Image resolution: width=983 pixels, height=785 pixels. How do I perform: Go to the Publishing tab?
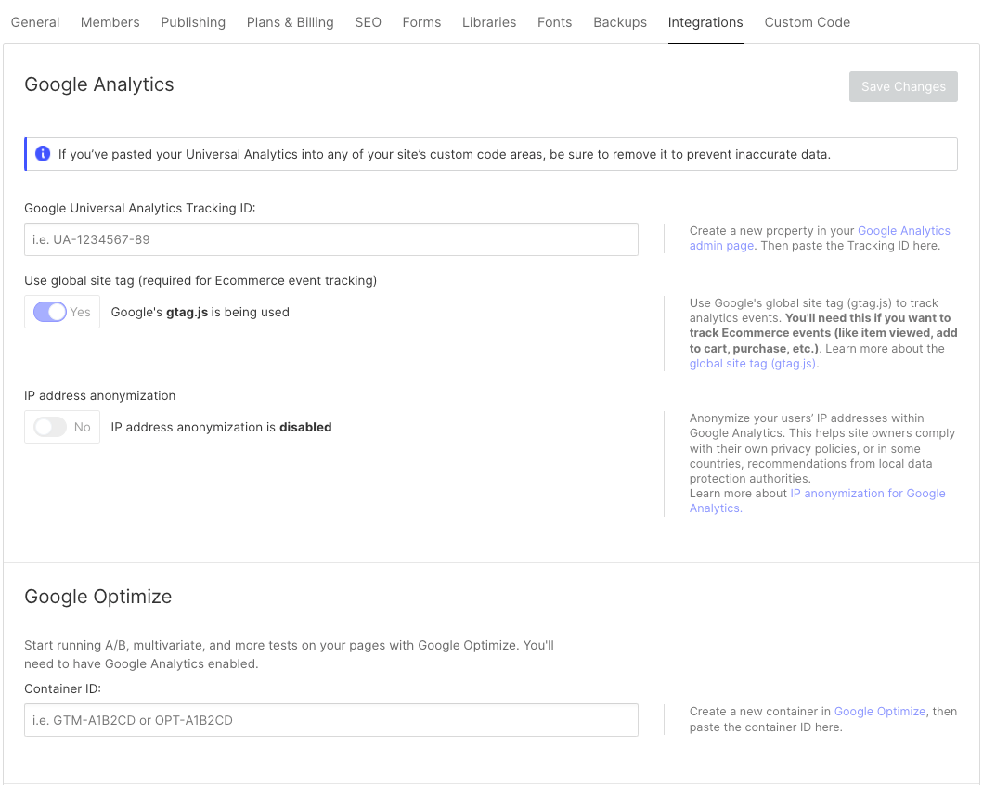[193, 22]
